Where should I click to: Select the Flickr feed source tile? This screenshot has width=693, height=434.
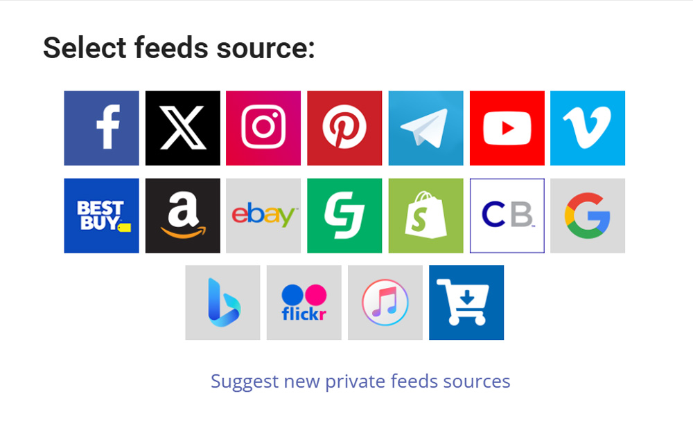pyautogui.click(x=304, y=302)
